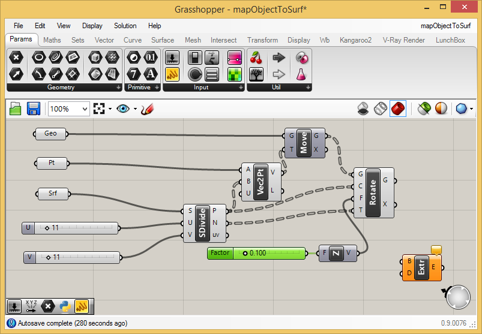This screenshot has height=334, width=482.
Task: Click the SDivide component on canvas
Action: (x=202, y=222)
